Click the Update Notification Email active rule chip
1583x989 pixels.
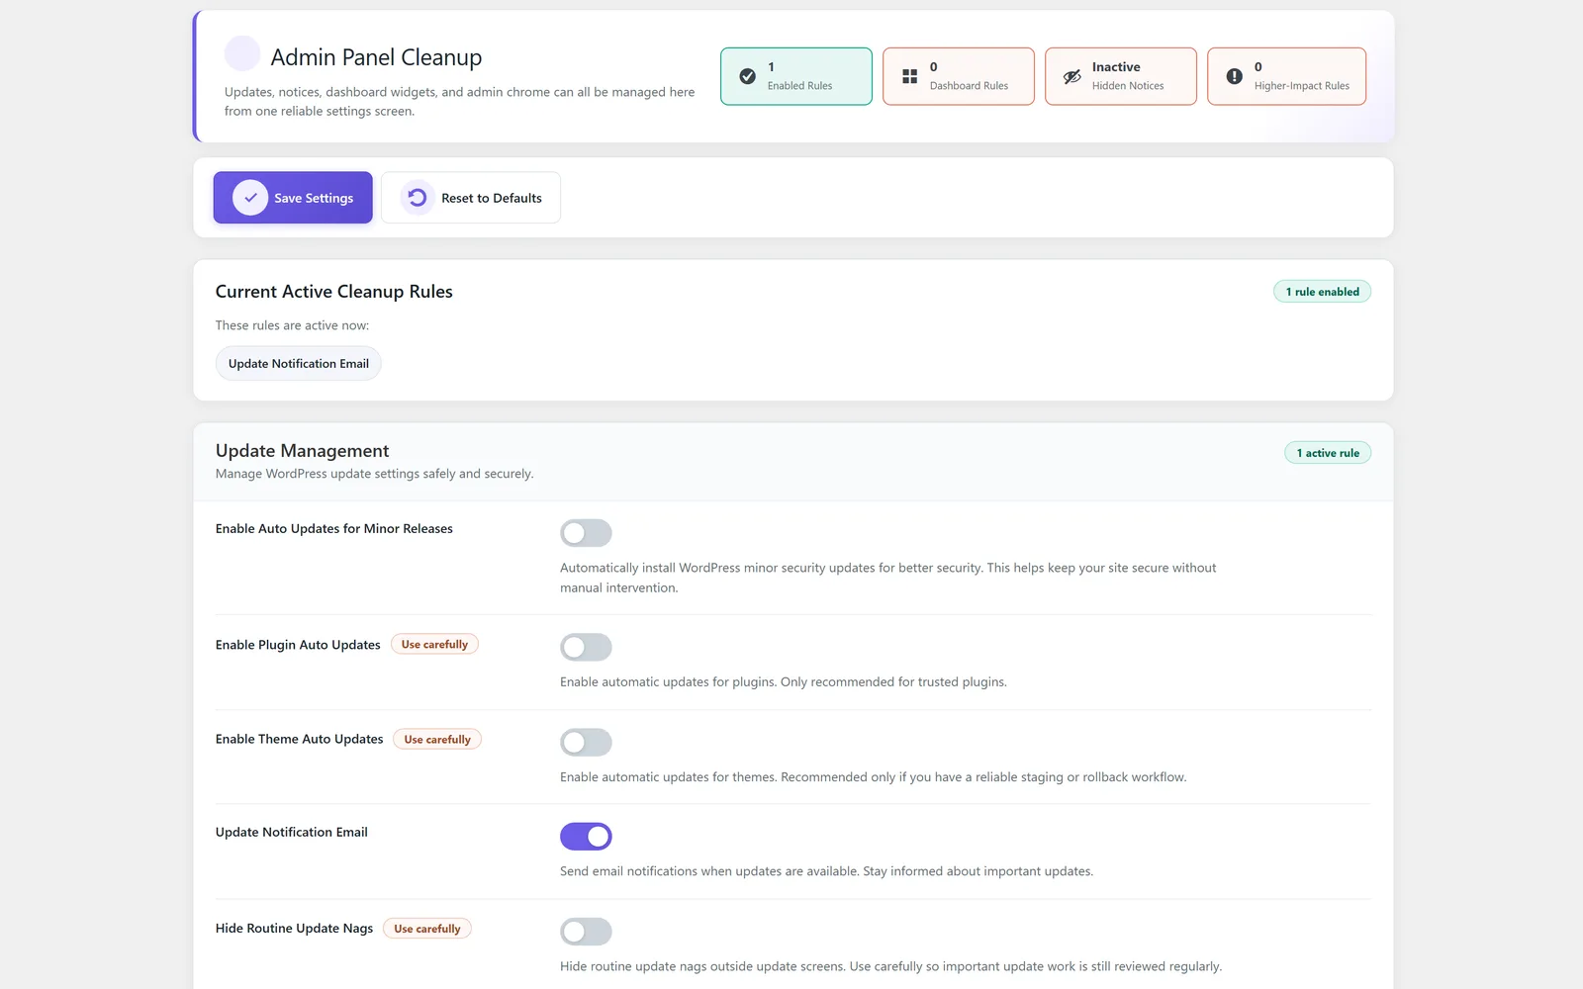[299, 364]
